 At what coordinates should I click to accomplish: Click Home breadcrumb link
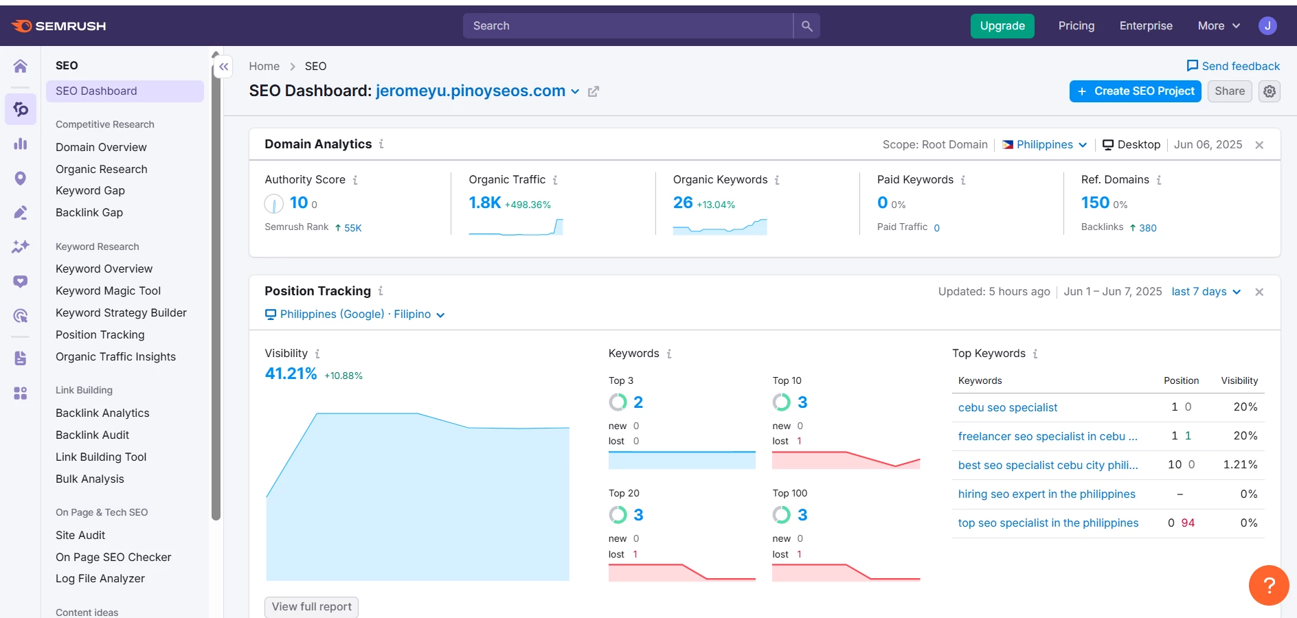(264, 67)
